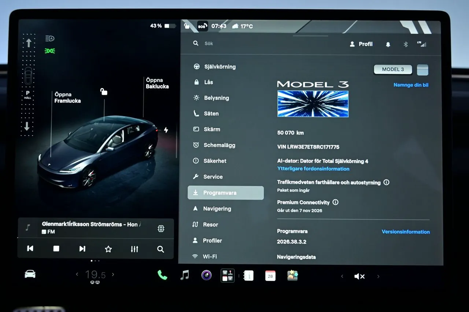
Task: Tap the battery 43 % indicator
Action: [163, 26]
